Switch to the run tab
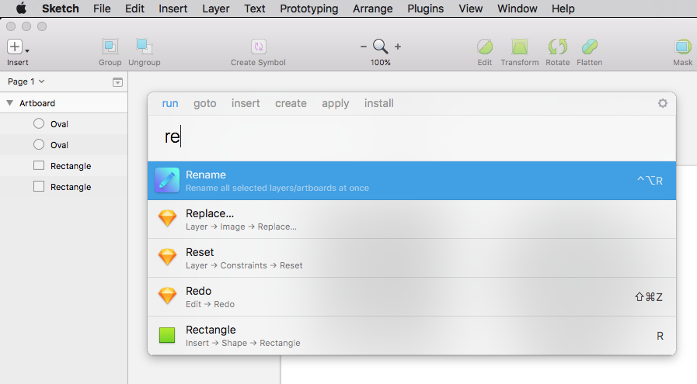Image resolution: width=697 pixels, height=384 pixels. (x=170, y=103)
